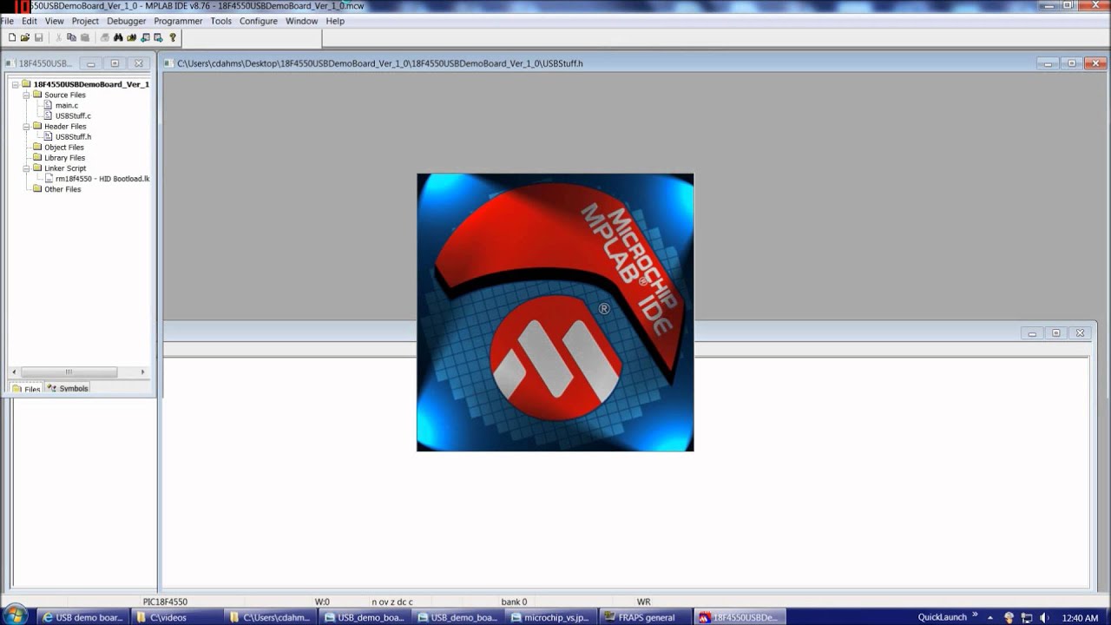Click the 'bank 0' status bar entry
The width and height of the screenshot is (1111, 625).
(x=514, y=602)
